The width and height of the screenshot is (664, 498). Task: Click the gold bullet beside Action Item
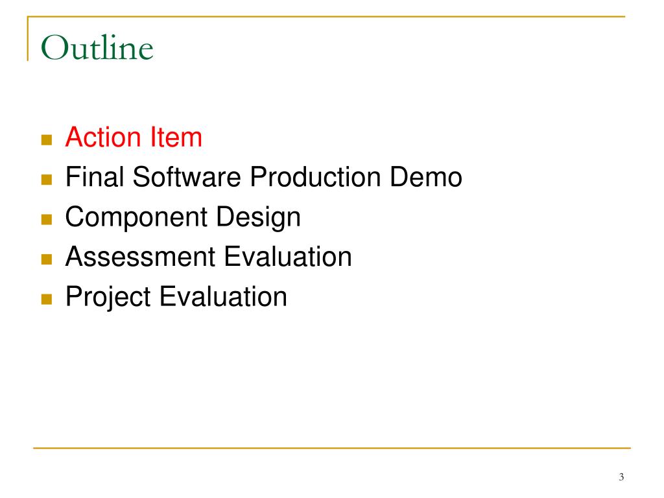pyautogui.click(x=47, y=140)
